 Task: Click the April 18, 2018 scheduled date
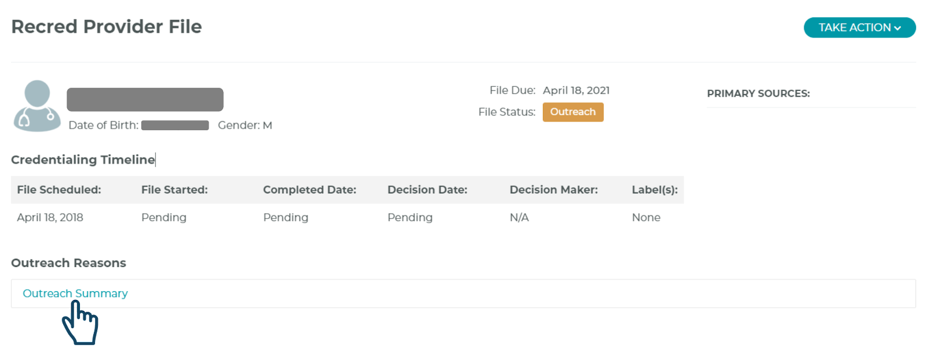pyautogui.click(x=50, y=218)
